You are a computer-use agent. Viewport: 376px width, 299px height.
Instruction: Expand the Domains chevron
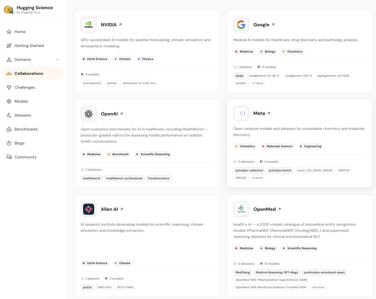pyautogui.click(x=57, y=60)
